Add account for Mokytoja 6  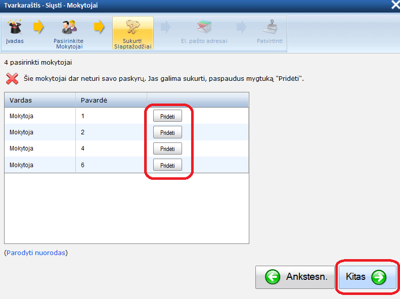167,165
